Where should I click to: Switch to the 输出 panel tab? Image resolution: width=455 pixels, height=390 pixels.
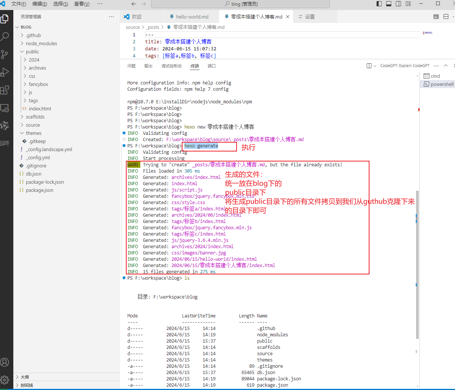[148, 66]
